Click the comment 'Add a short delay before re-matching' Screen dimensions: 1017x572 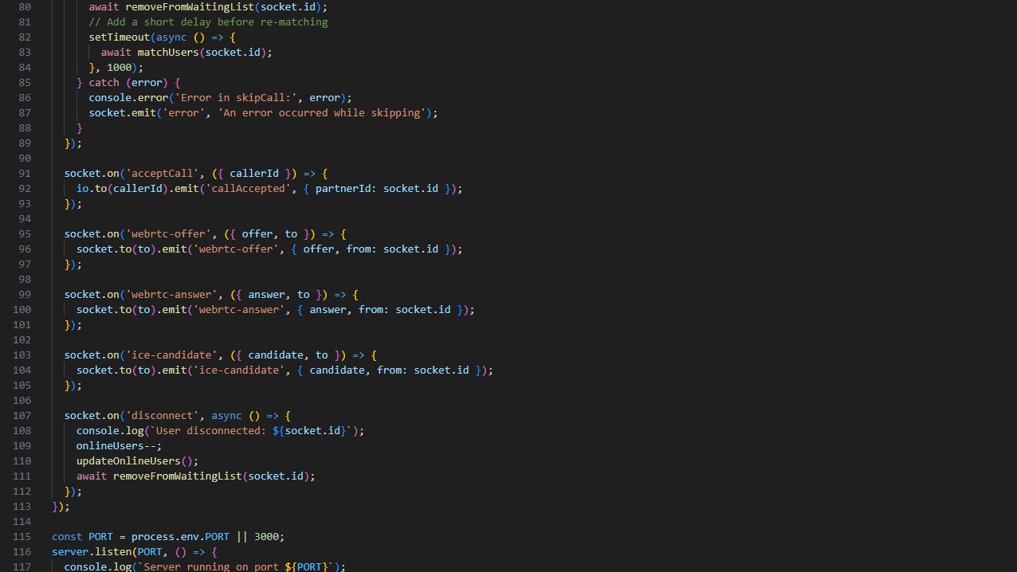(208, 22)
